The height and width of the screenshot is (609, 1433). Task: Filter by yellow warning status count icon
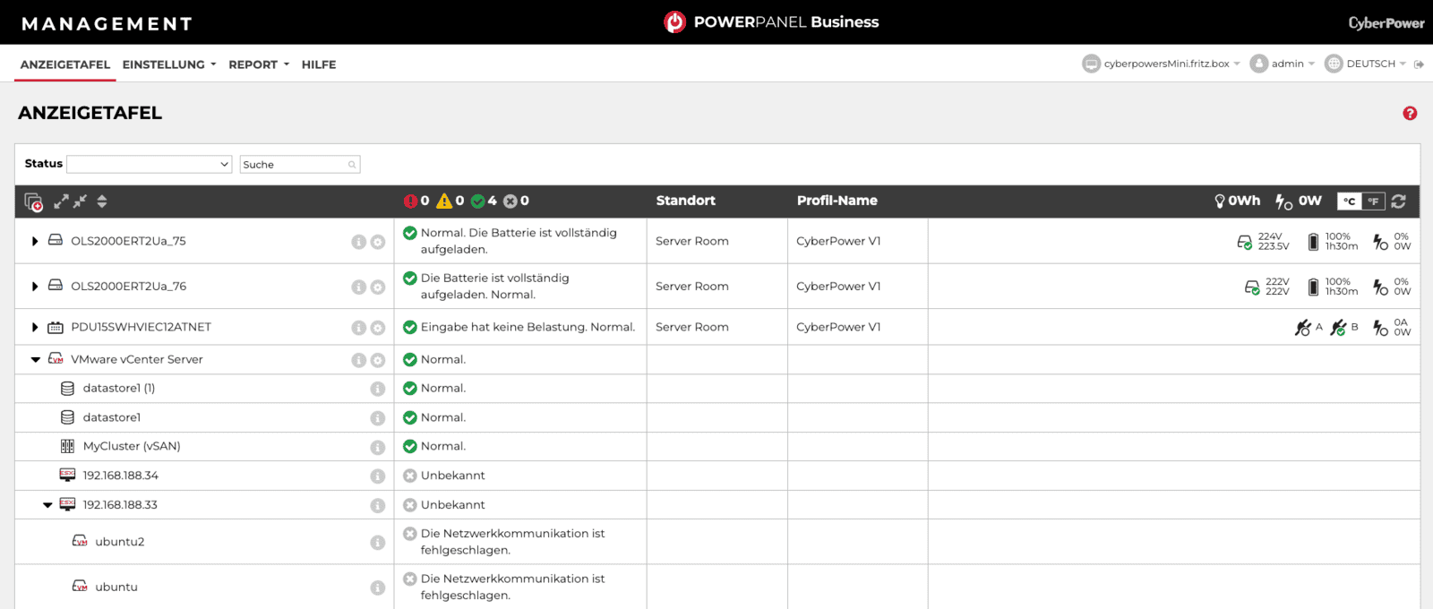444,201
